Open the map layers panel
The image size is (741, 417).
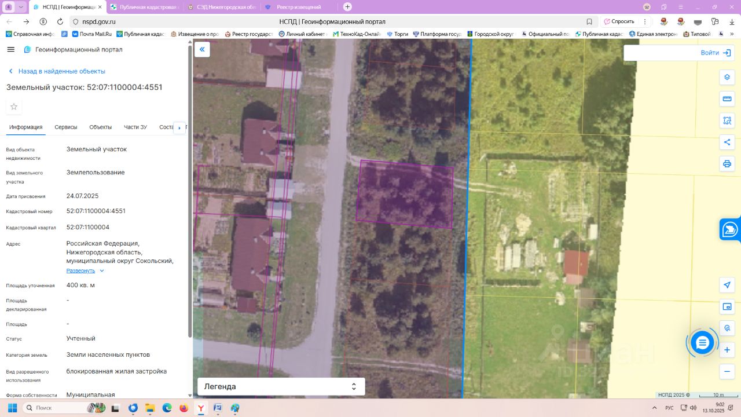[x=727, y=78]
